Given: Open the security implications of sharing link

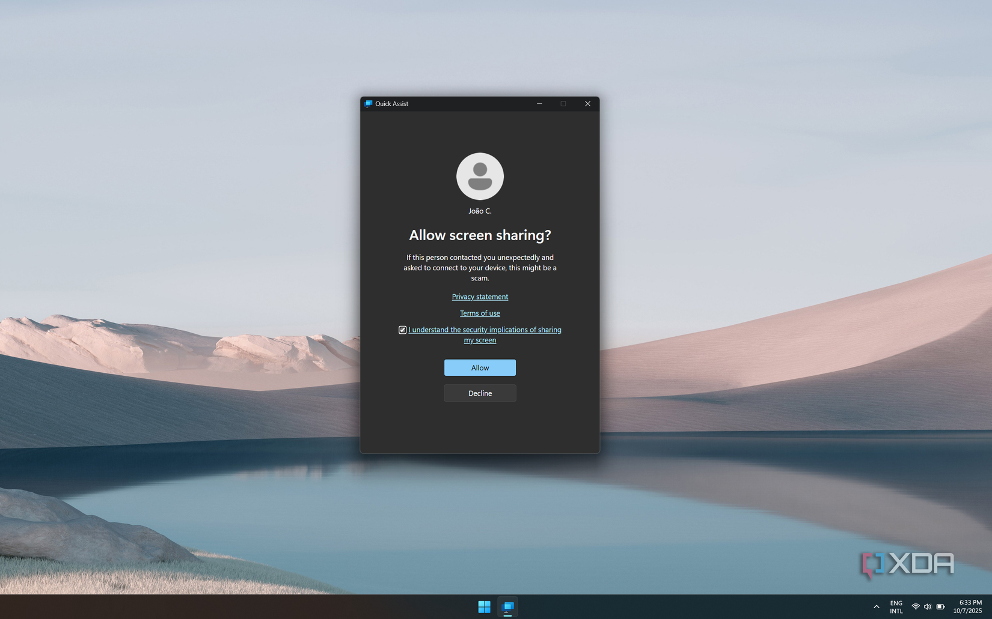Looking at the screenshot, I should pyautogui.click(x=485, y=330).
